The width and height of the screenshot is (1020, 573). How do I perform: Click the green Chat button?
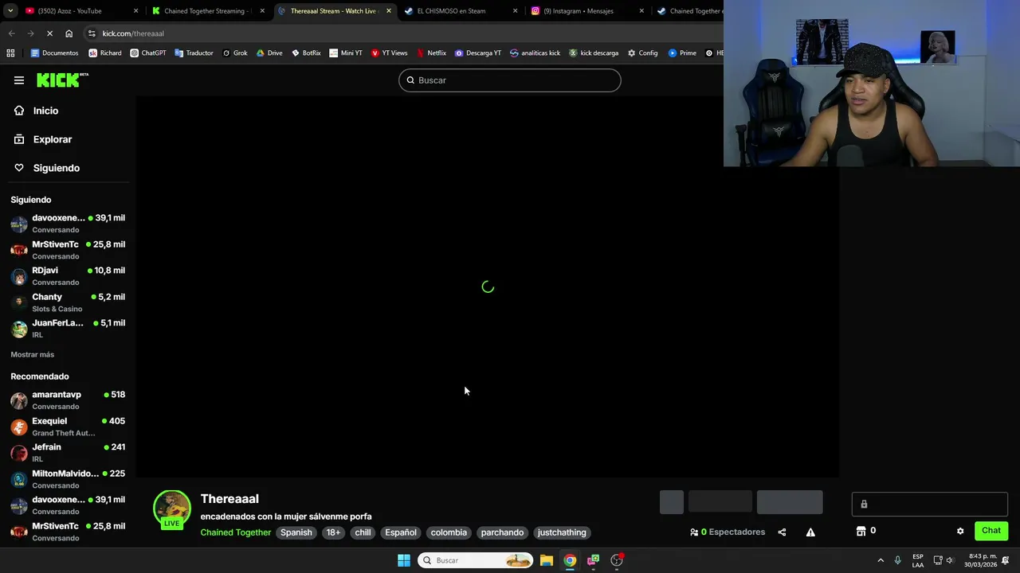991,531
